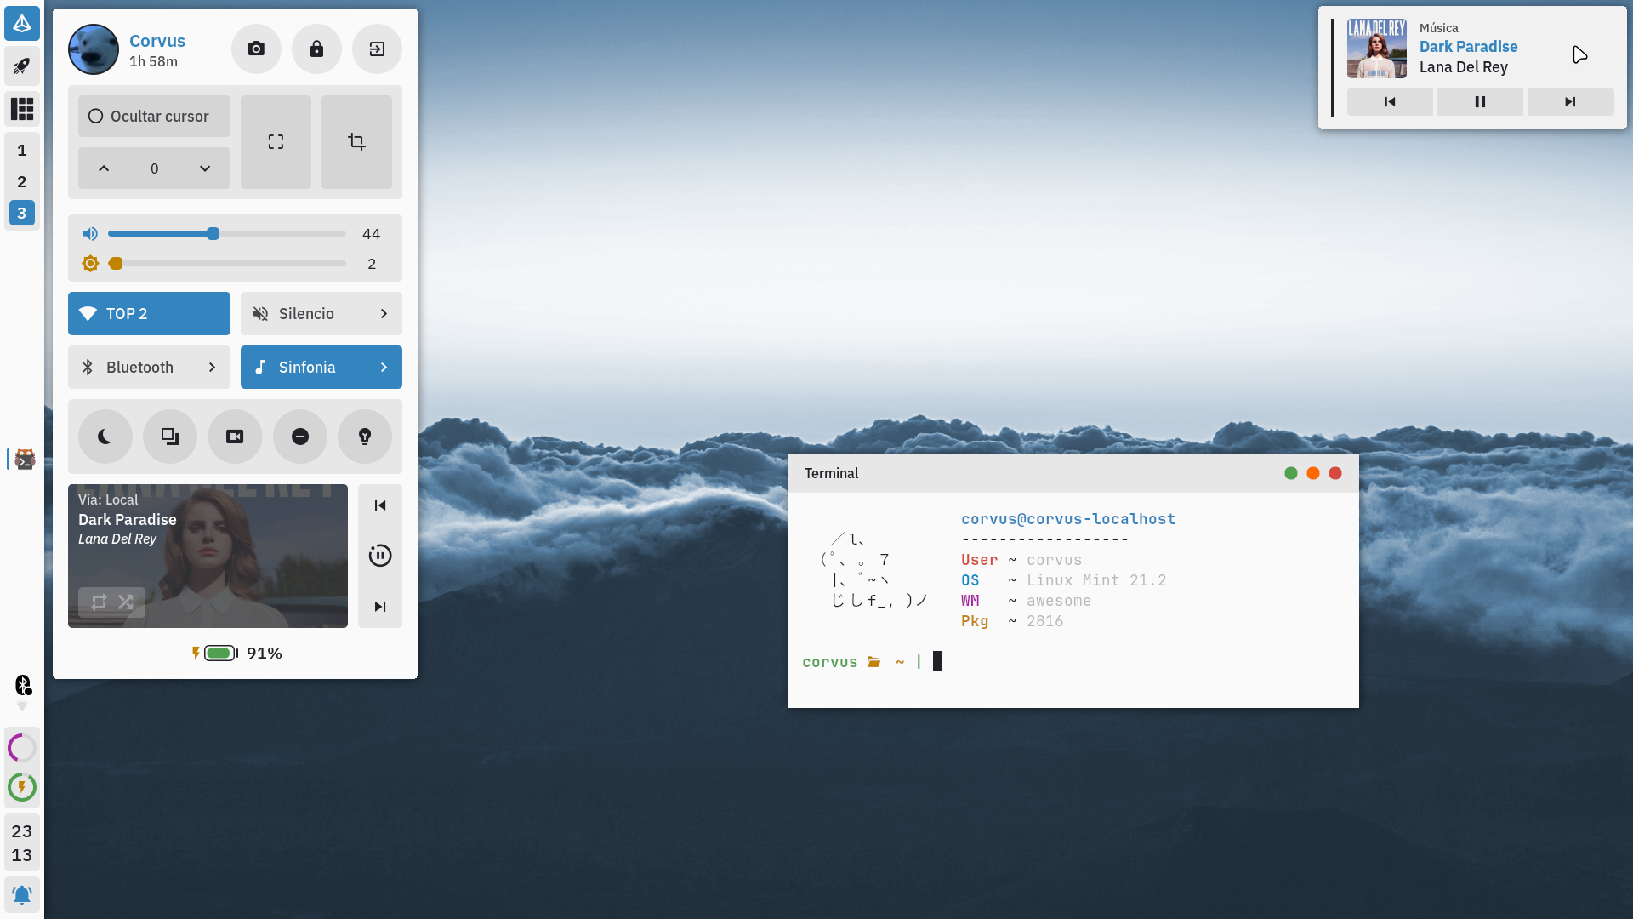Select the crop area capture icon

tap(356, 142)
